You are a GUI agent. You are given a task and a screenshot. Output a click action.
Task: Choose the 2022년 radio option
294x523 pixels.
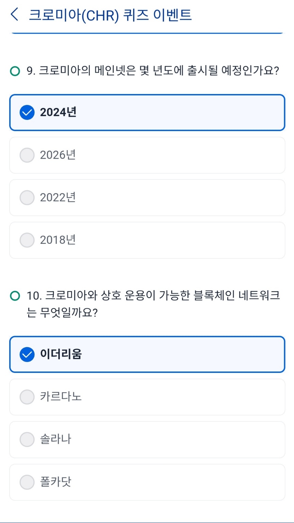click(27, 198)
